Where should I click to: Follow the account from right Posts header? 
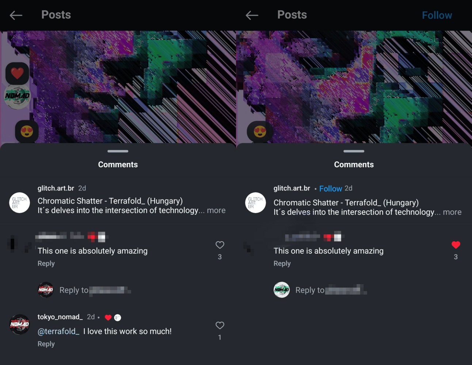[x=437, y=15]
